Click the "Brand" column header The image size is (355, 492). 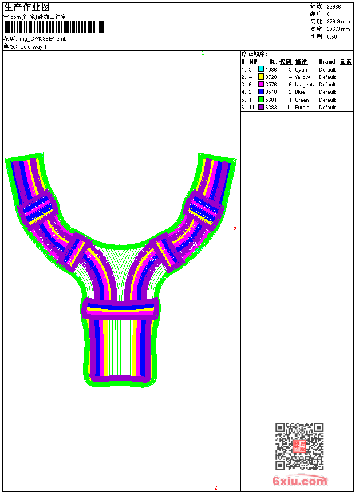[327, 62]
